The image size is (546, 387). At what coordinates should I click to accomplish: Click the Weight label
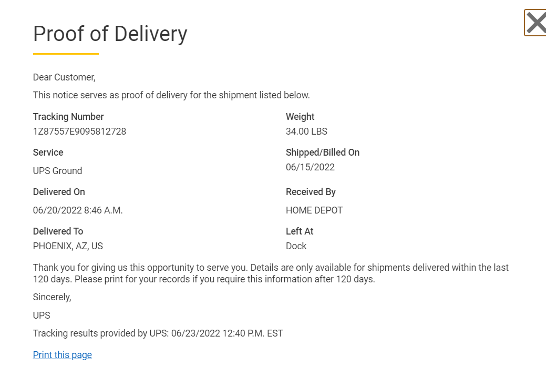point(300,117)
